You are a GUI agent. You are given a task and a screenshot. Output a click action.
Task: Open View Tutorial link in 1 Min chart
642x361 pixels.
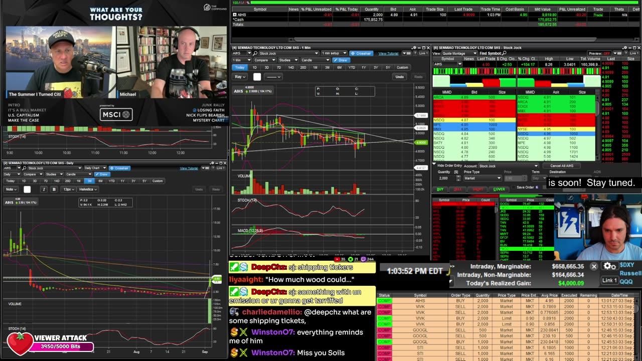[388, 53]
